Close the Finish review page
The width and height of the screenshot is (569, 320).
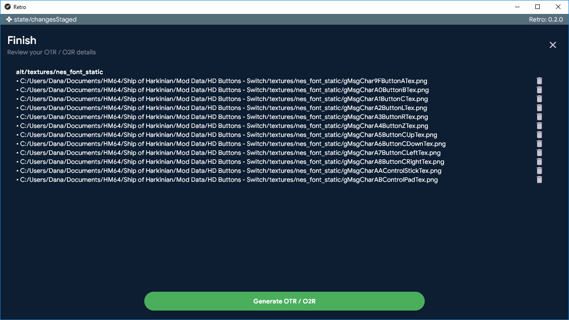pyautogui.click(x=553, y=45)
